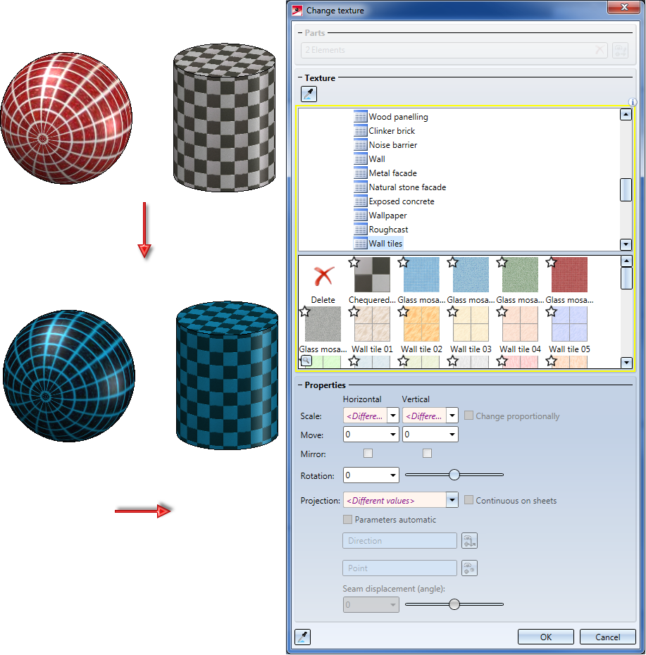Select Noise barrier in texture tree
The height and width of the screenshot is (655, 646).
(x=393, y=145)
